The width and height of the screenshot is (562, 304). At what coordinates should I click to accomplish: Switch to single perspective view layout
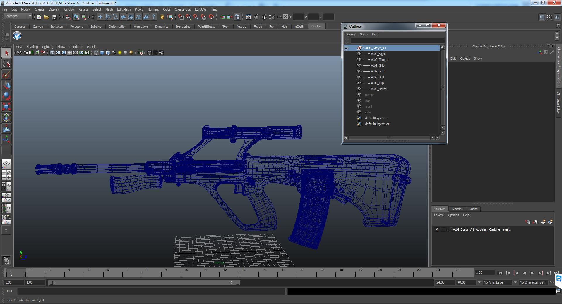(6, 164)
